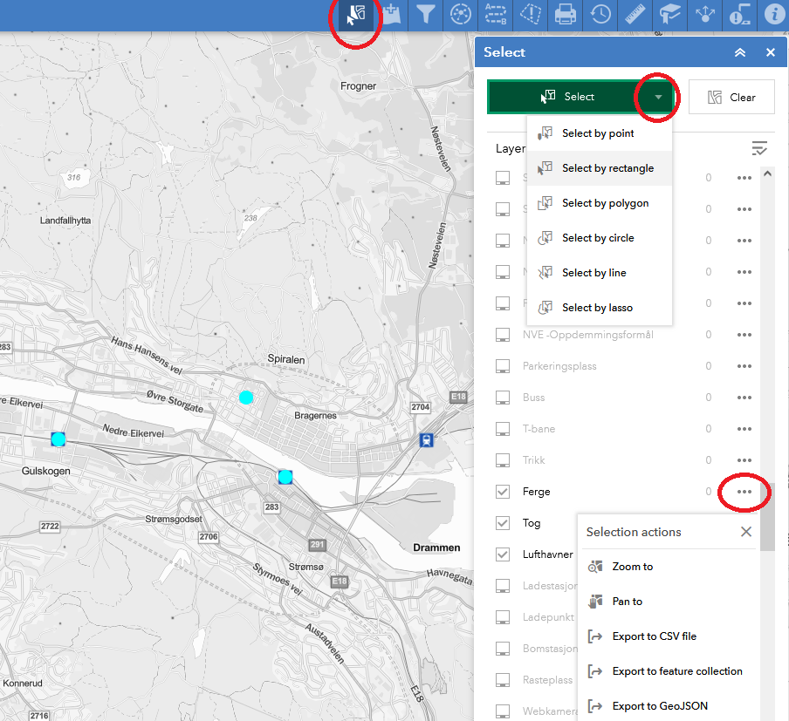
Task: Click the Drammen label on map
Action: [436, 548]
